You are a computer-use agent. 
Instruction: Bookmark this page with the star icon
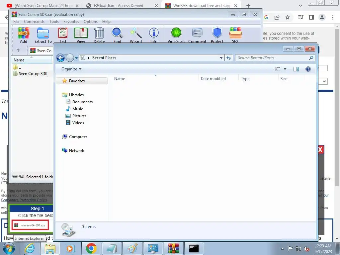pyautogui.click(x=288, y=17)
